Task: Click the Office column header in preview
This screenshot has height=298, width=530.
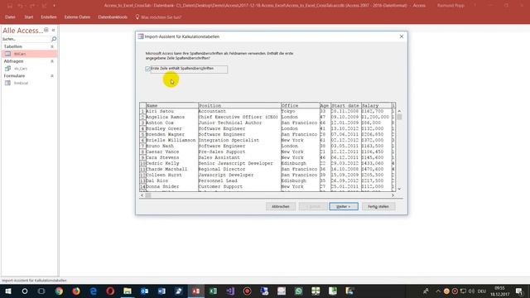Action: point(300,105)
